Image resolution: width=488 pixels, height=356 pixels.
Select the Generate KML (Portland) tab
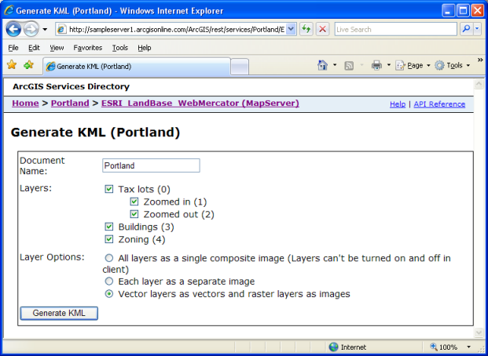click(137, 66)
